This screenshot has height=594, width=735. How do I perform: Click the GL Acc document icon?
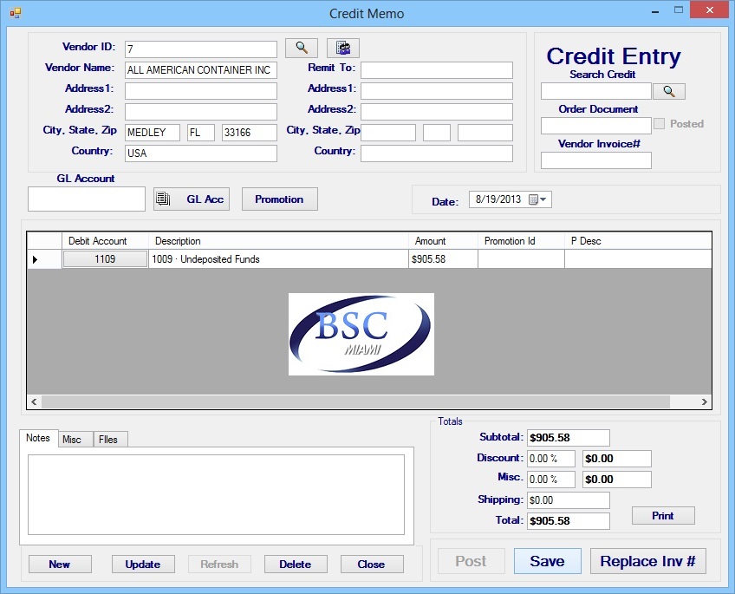163,199
